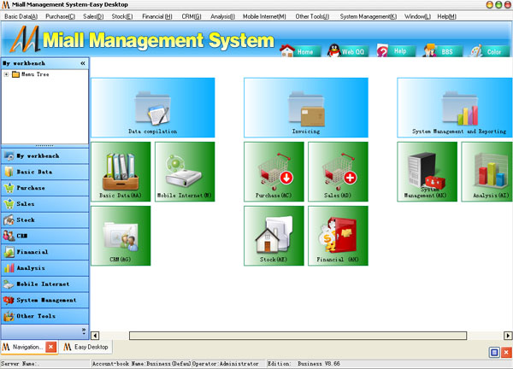Click the Server Name status entry
Screen dimensions: 513x369
pyautogui.click(x=20, y=363)
